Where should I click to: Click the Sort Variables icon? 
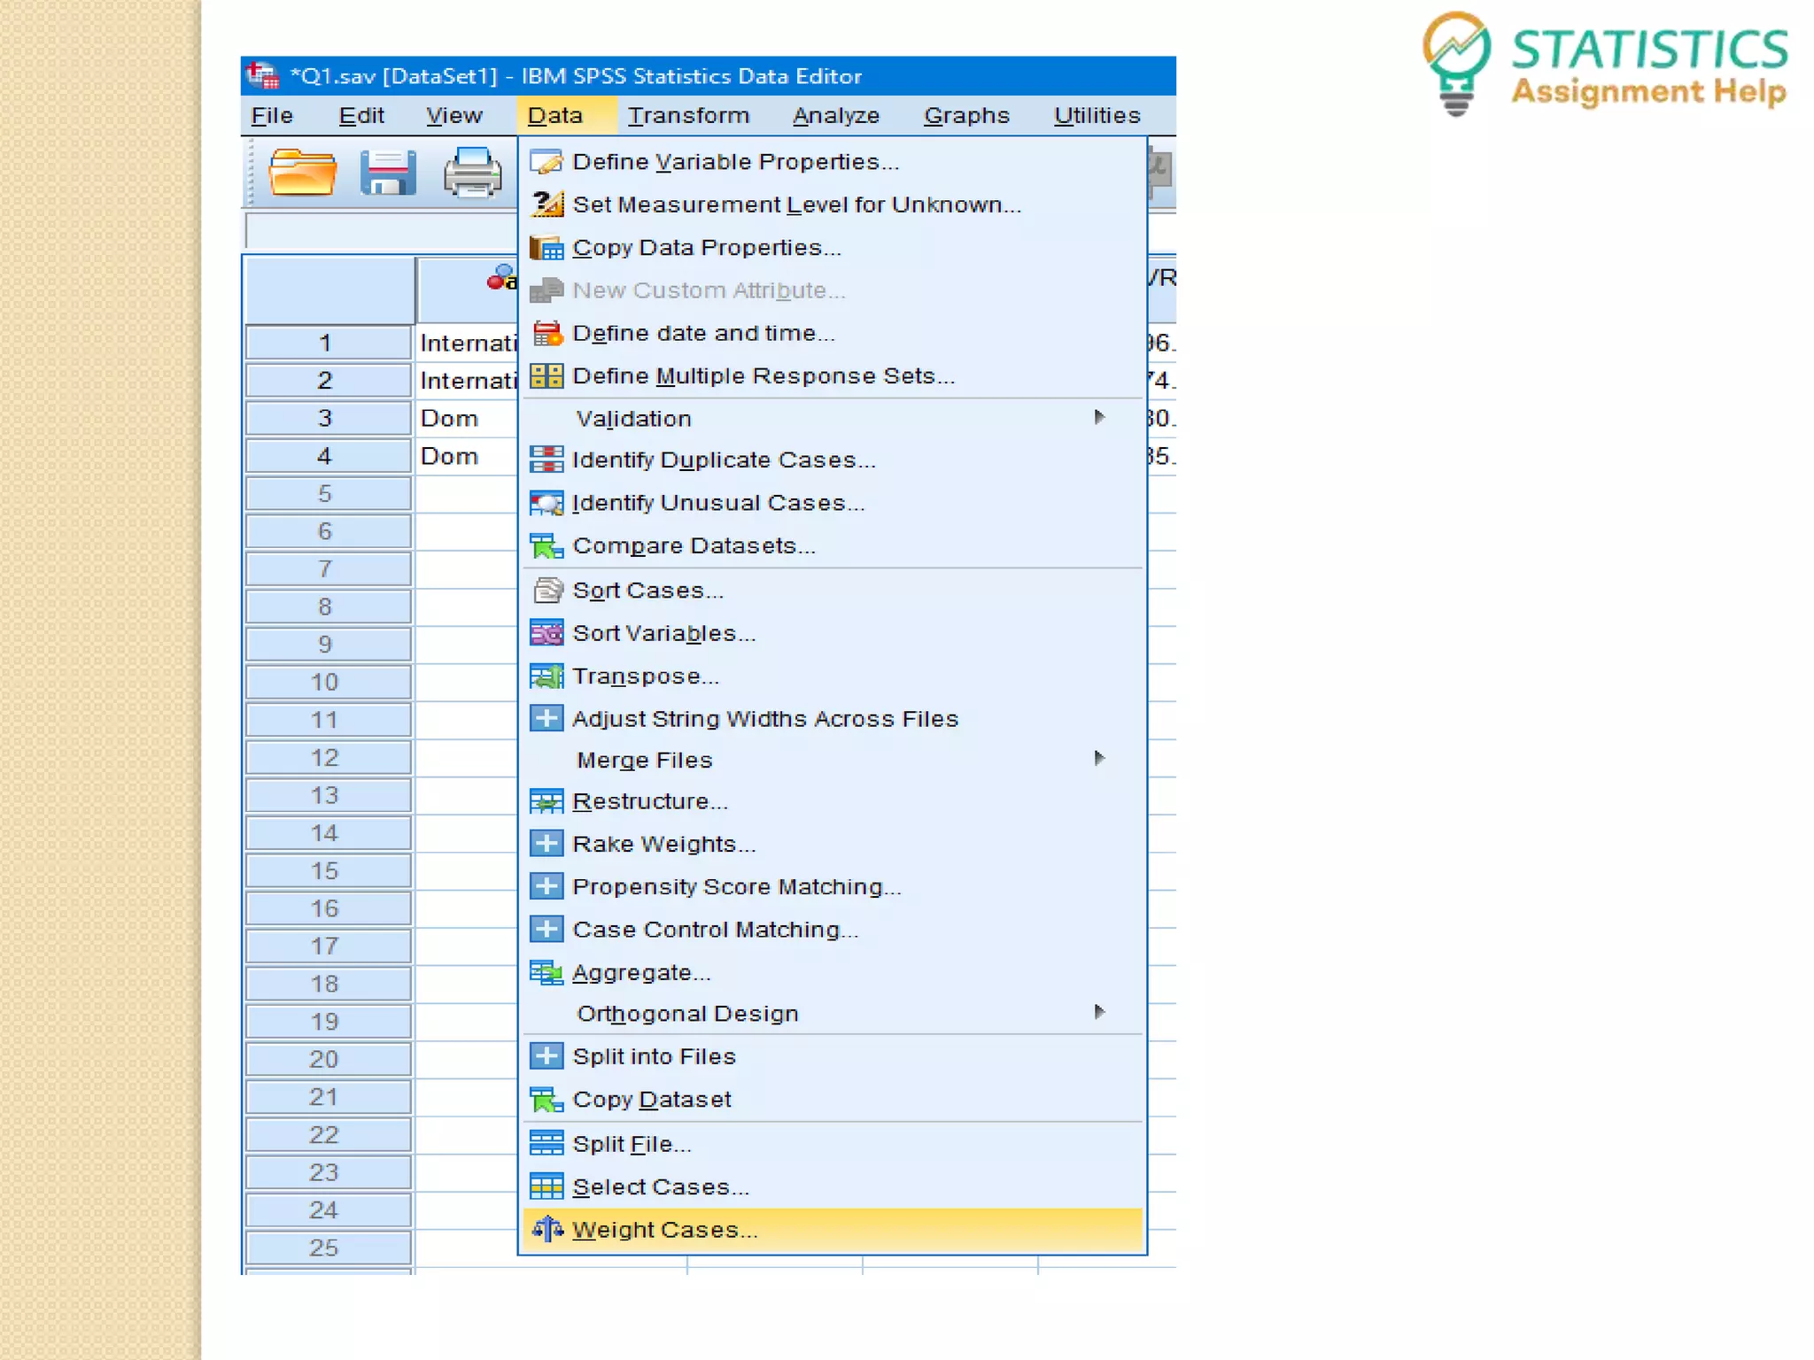[x=546, y=633]
